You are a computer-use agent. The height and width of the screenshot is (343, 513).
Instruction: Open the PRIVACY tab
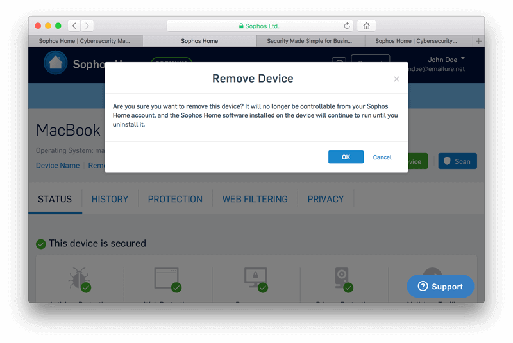point(326,200)
